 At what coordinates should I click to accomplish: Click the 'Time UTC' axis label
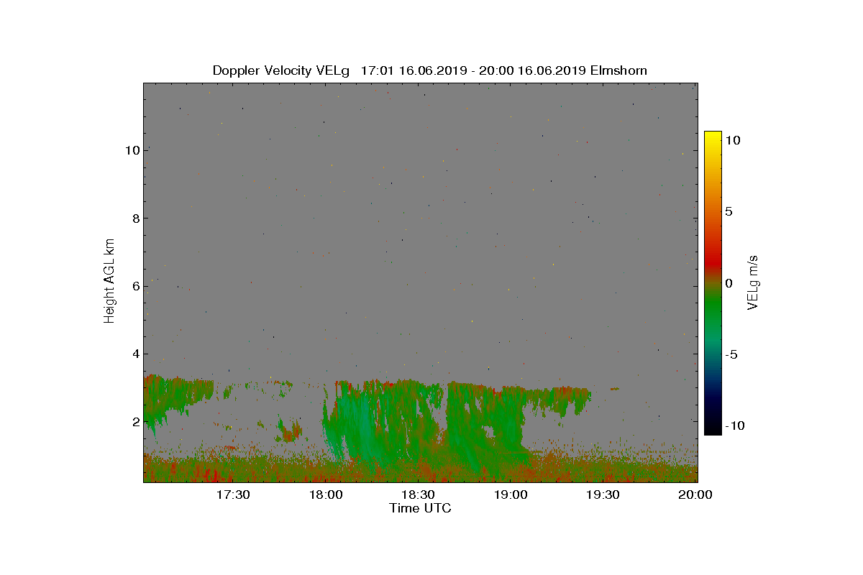pos(420,508)
